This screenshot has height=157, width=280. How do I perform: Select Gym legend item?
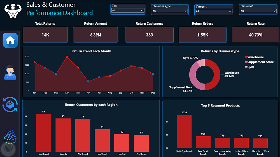pyautogui.click(x=249, y=67)
